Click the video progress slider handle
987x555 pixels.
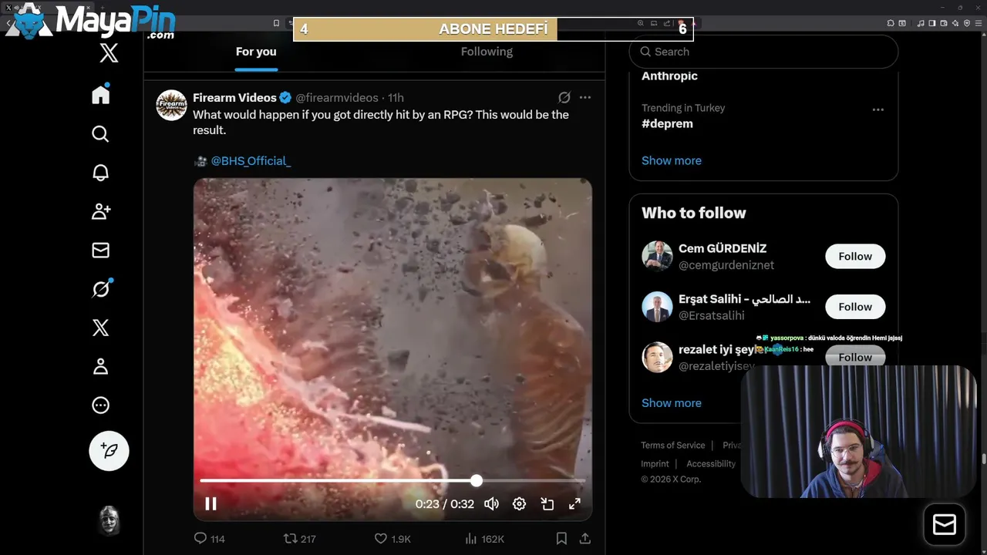tap(477, 481)
